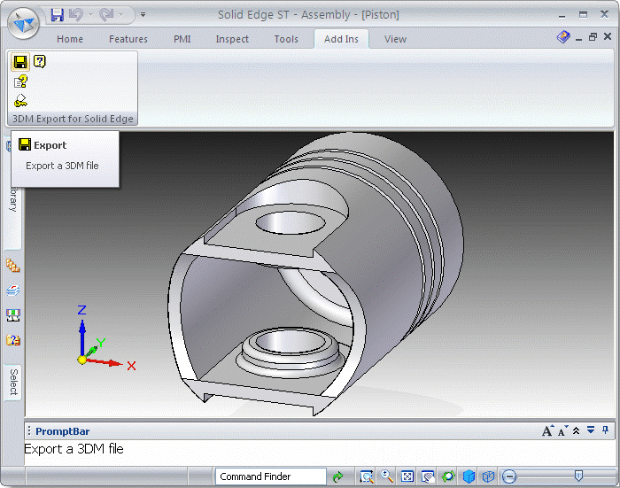Open Customize Quick Access Toolbar dropdown
The image size is (620, 488).
pyautogui.click(x=143, y=15)
